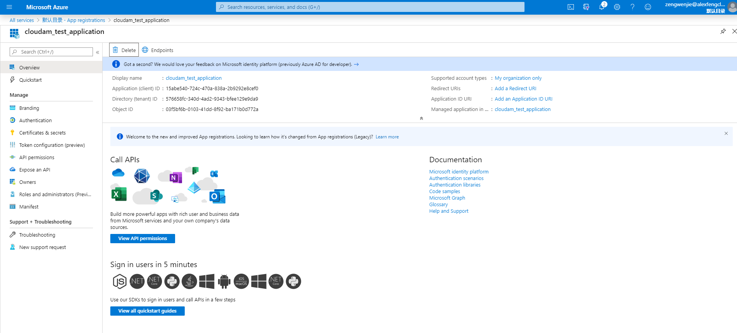Viewport: 737px width, 333px height.
Task: Open the account avatar menu
Action: click(x=732, y=7)
